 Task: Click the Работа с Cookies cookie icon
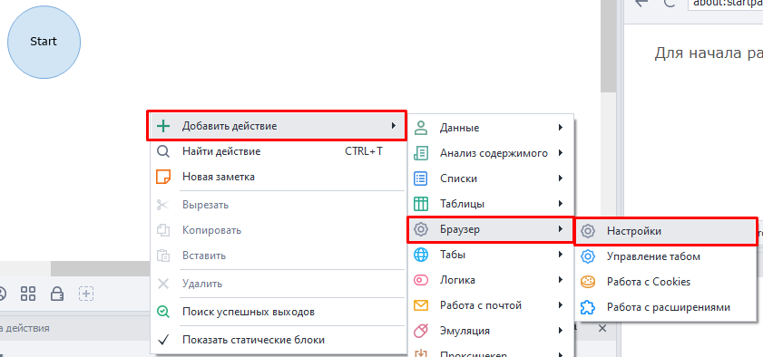tap(588, 282)
